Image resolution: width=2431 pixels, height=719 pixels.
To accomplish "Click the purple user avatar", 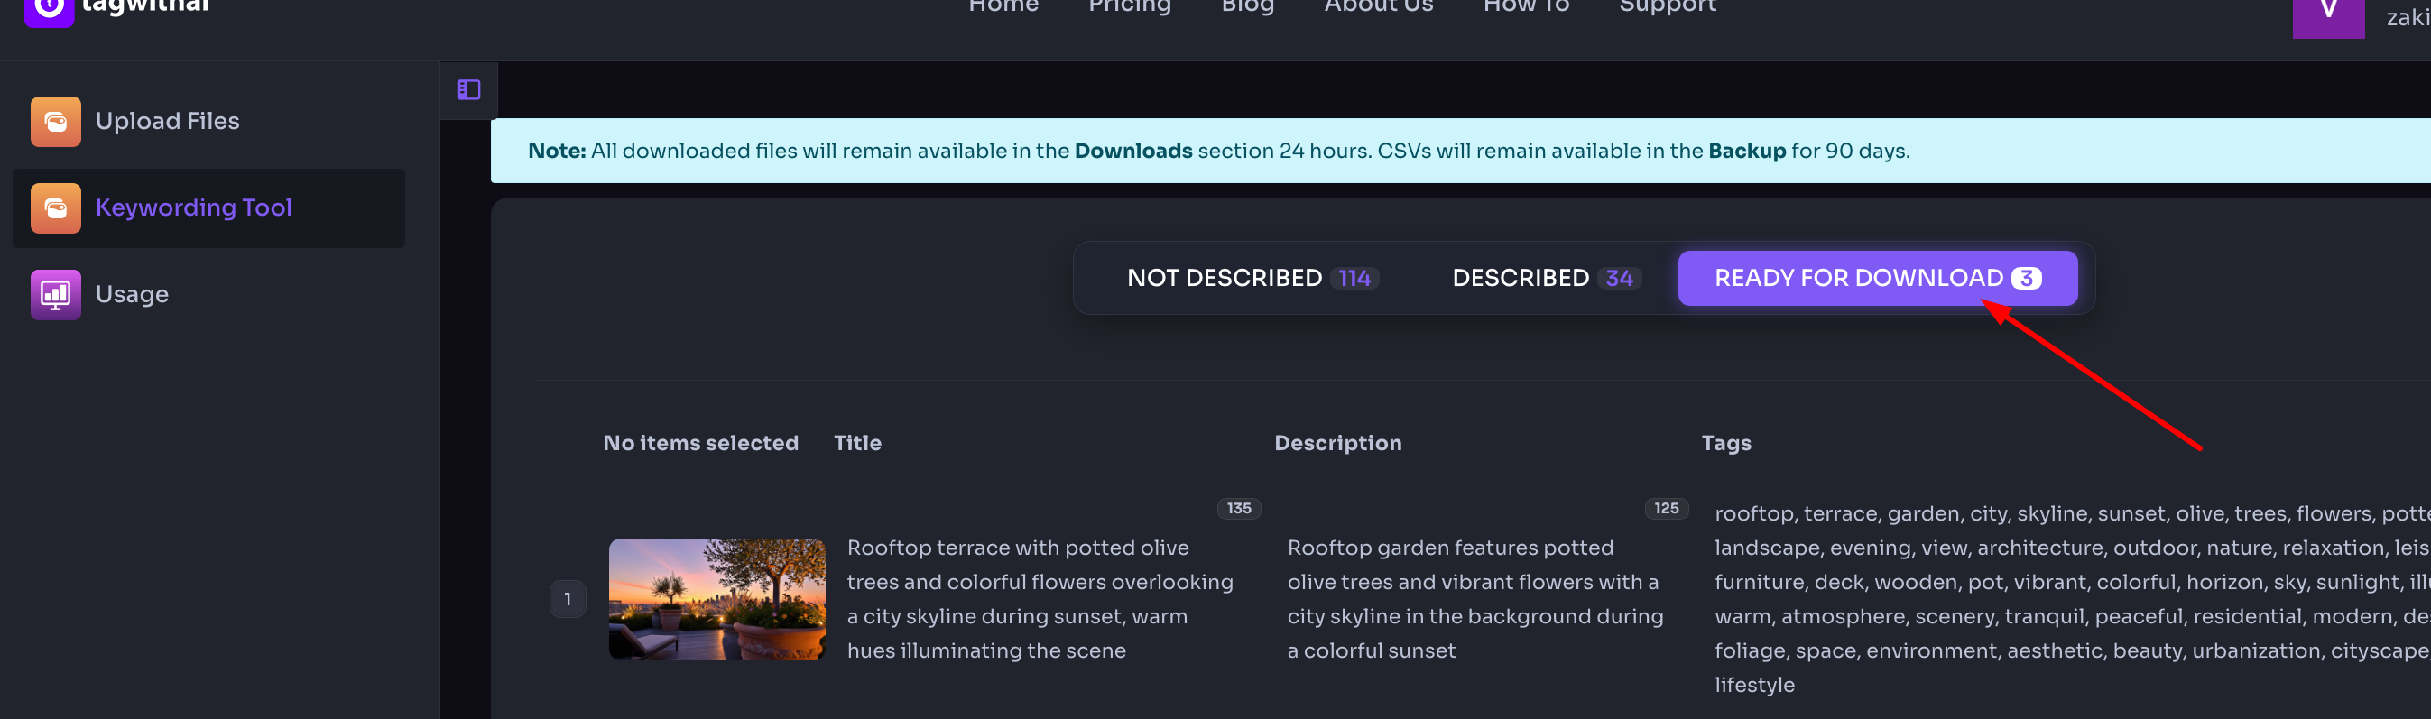I will (2327, 15).
